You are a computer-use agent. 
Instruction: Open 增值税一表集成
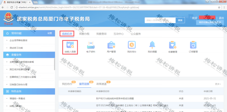(17, 99)
